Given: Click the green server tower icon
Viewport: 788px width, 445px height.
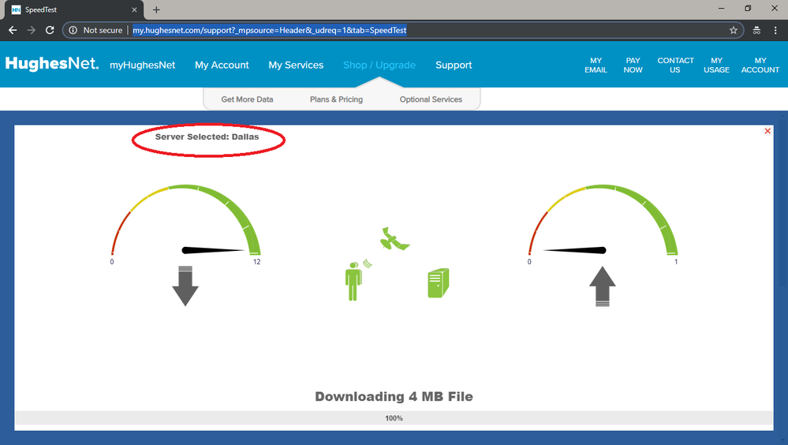Looking at the screenshot, I should [x=438, y=282].
